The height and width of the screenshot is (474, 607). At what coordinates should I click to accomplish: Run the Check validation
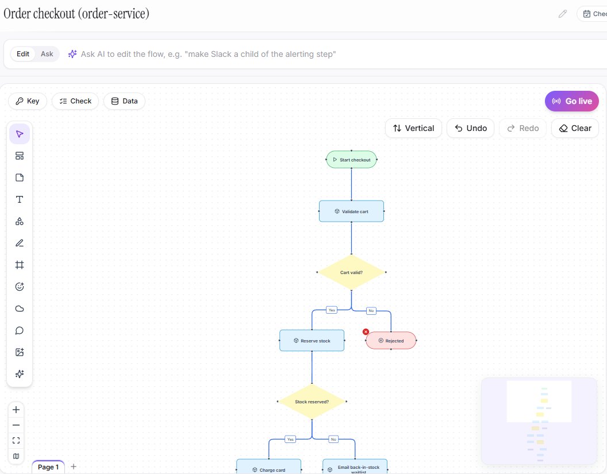coord(75,101)
